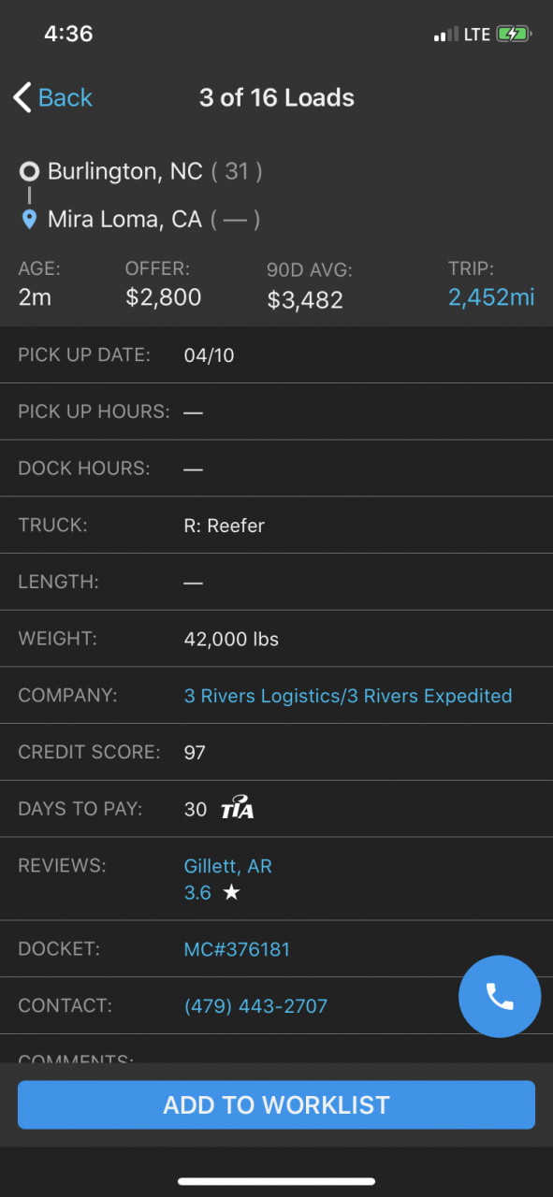Tap the blue destination pin icon

click(x=30, y=220)
